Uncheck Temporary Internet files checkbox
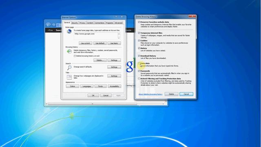 pyautogui.click(x=139, y=33)
